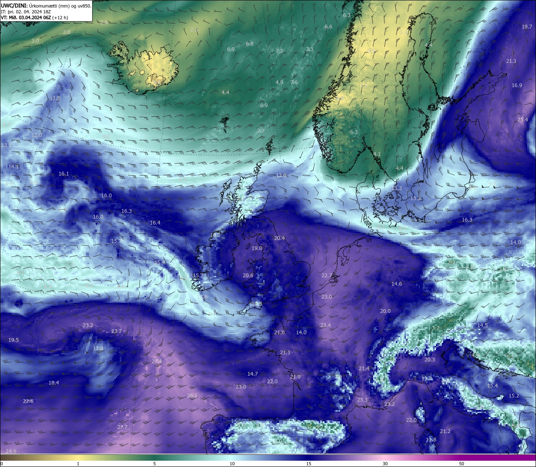
Task: Click the map value 16.9
Action: [x=517, y=85]
